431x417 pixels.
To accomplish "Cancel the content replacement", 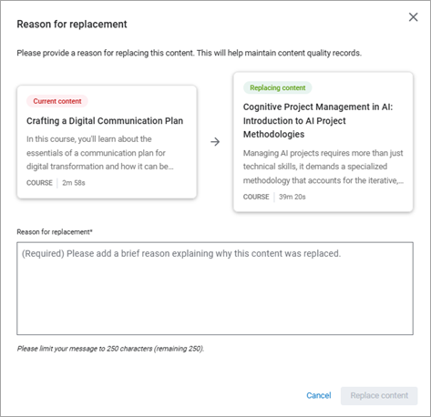I will 319,395.
